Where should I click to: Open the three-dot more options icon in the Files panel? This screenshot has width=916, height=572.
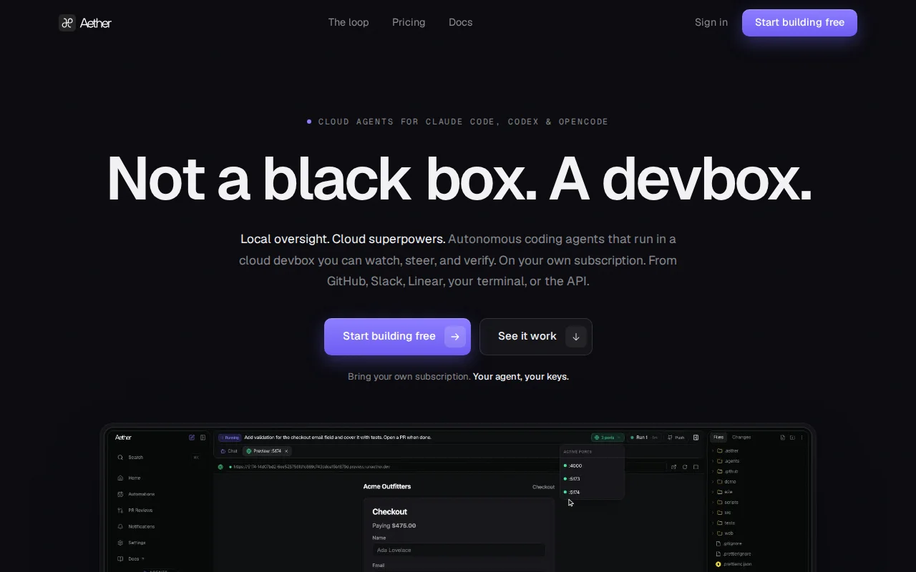[x=801, y=438]
